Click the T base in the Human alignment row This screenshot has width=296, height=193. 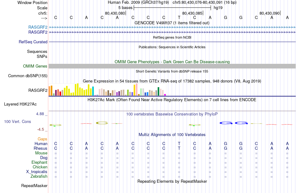pos(179,144)
